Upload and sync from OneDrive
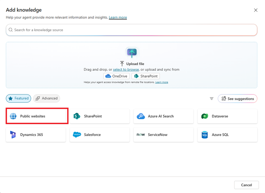This screenshot has height=193, width=265. [117, 76]
